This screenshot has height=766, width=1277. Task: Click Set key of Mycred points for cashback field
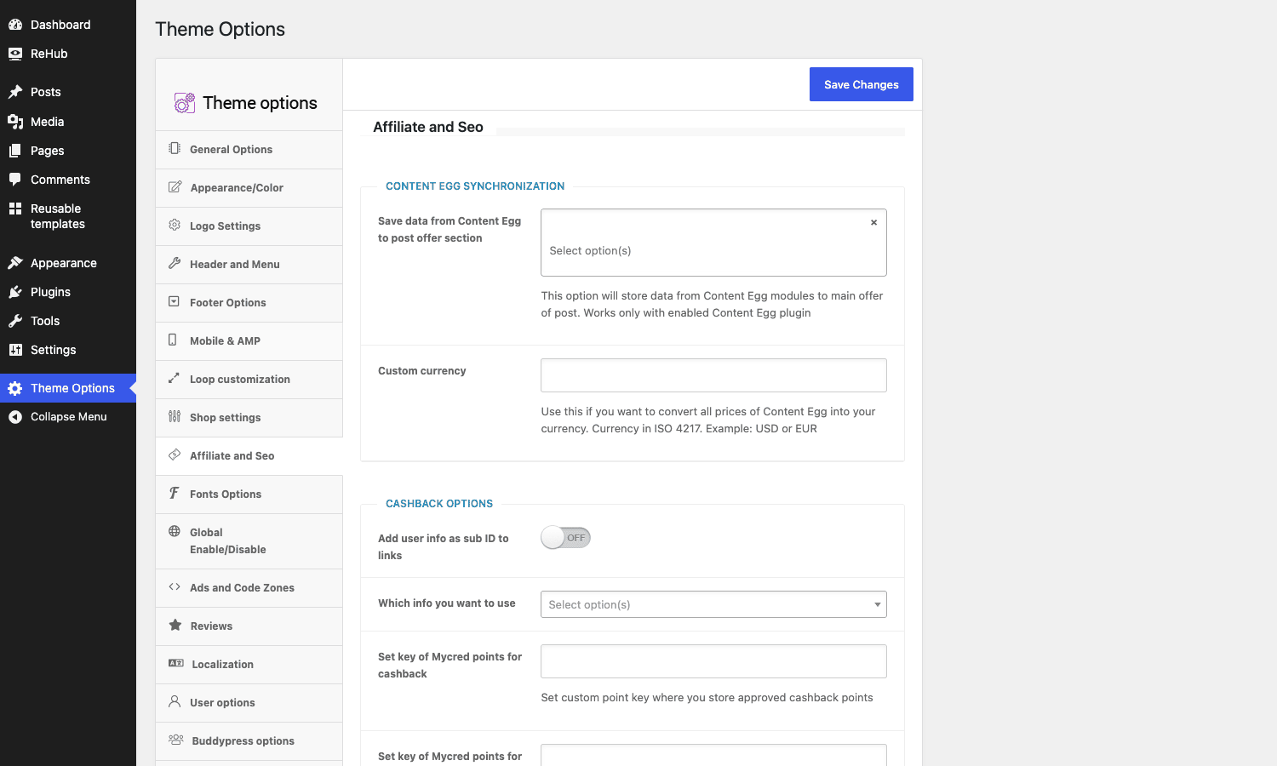click(x=713, y=661)
